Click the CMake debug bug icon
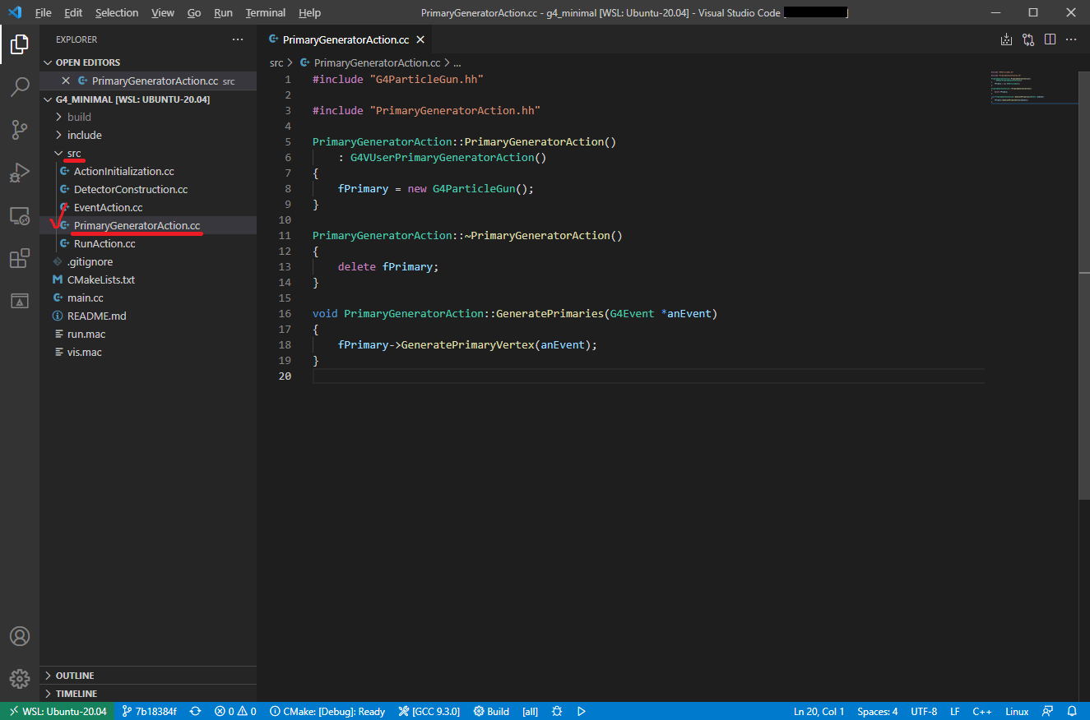Image resolution: width=1090 pixels, height=720 pixels. [x=557, y=711]
